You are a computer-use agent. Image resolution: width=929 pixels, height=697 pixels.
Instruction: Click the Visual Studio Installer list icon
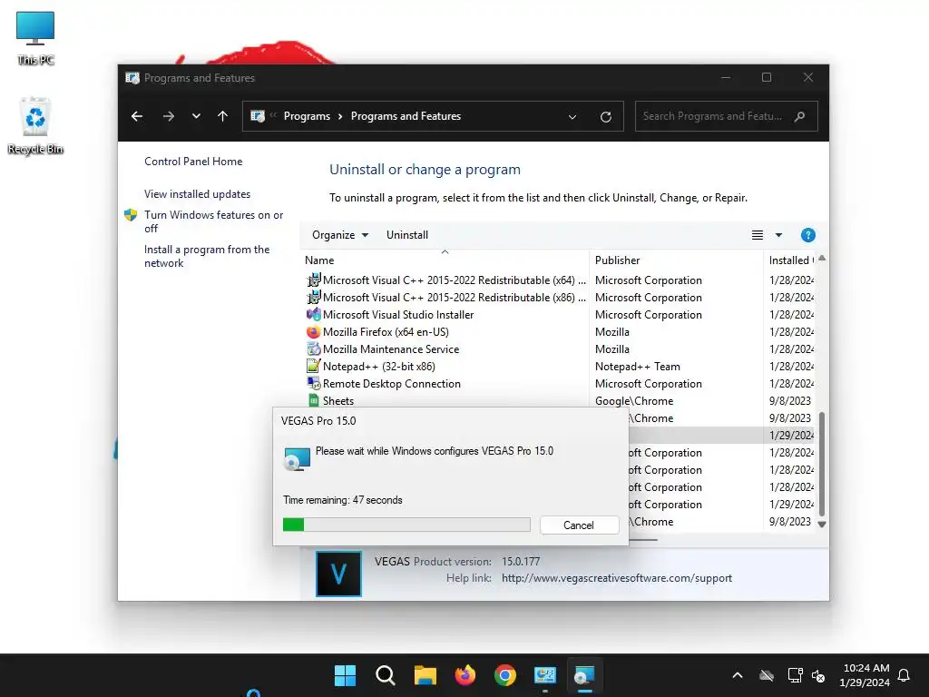click(313, 315)
